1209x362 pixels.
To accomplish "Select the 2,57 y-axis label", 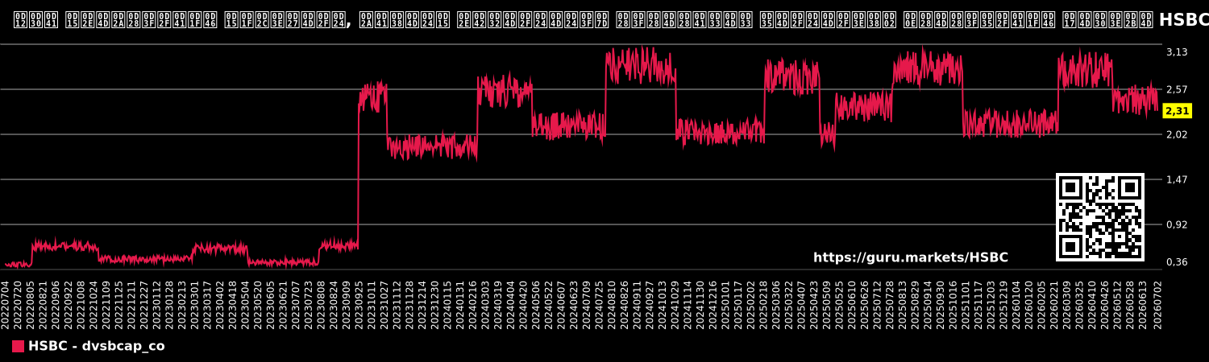I will (x=1177, y=89).
